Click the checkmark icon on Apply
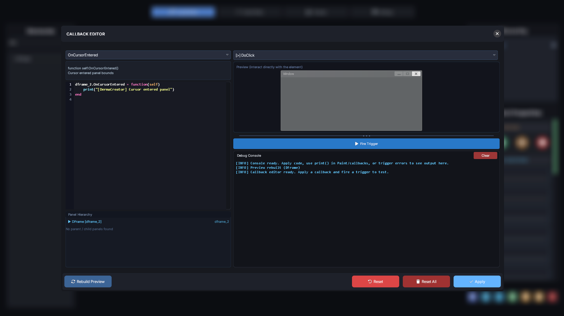The width and height of the screenshot is (564, 316). [472, 281]
